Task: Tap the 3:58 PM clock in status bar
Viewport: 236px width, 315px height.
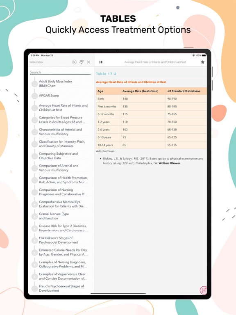Action: pyautogui.click(x=35, y=55)
